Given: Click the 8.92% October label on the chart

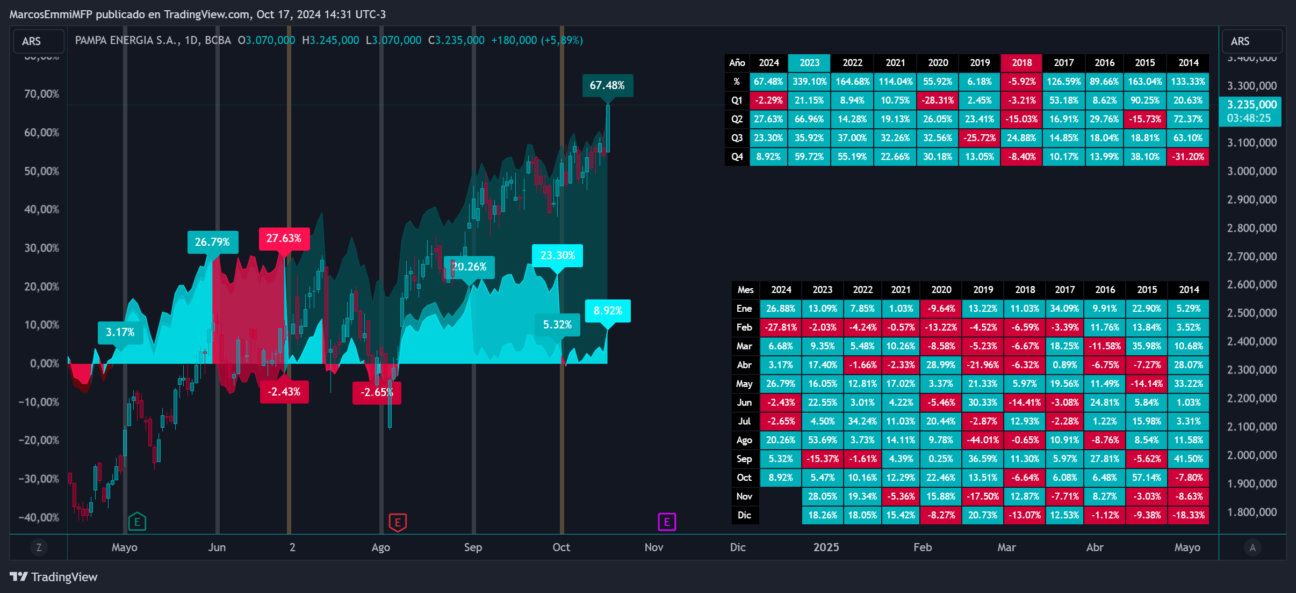Looking at the screenshot, I should [x=608, y=311].
